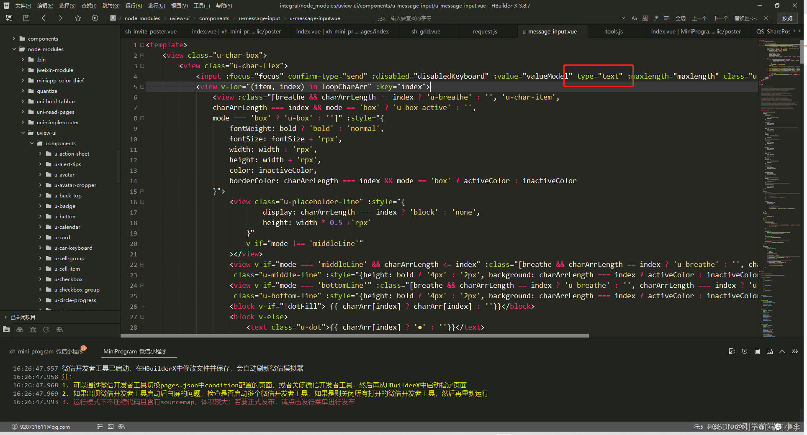Expand the 替换区<< replace area
807x435 pixels.
[745, 18]
